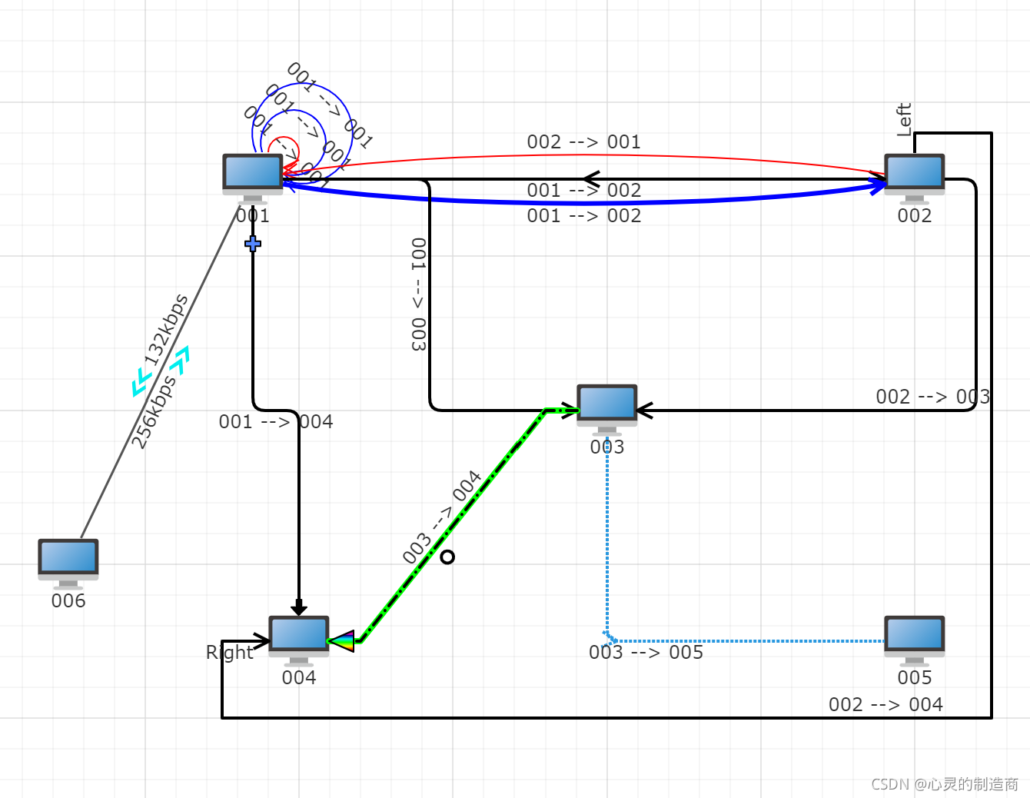The width and height of the screenshot is (1030, 798).
Task: Click the '005' node name label
Action: click(x=915, y=677)
